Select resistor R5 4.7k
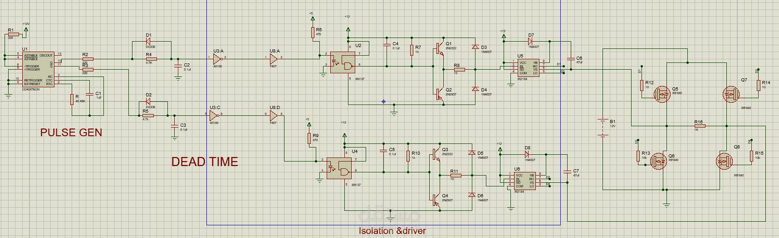 pos(148,115)
